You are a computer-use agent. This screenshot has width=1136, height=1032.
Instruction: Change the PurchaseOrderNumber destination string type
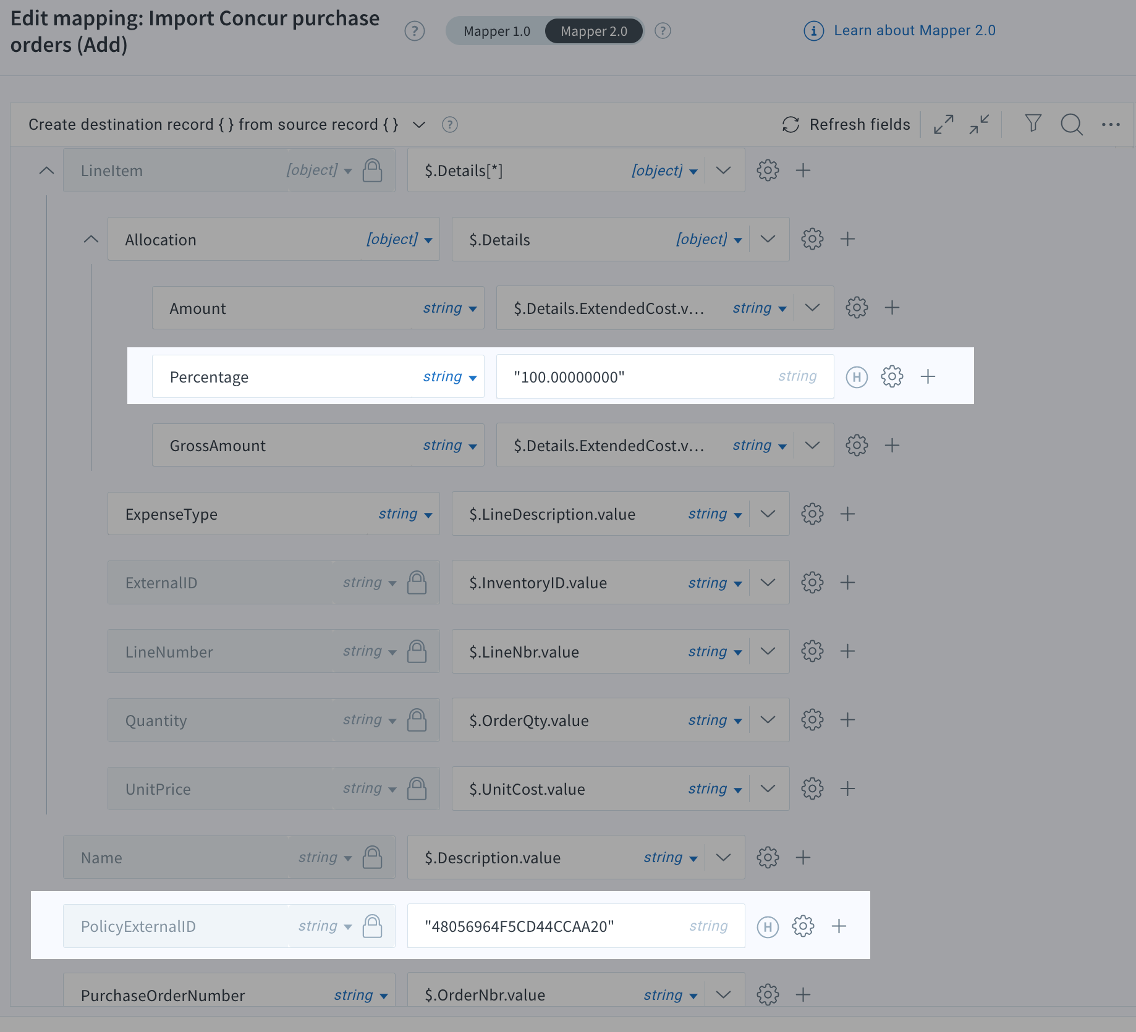pyautogui.click(x=361, y=995)
